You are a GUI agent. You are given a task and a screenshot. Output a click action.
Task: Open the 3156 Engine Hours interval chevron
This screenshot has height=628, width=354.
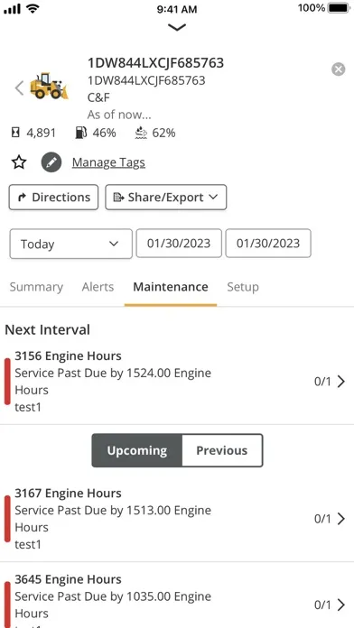click(341, 382)
